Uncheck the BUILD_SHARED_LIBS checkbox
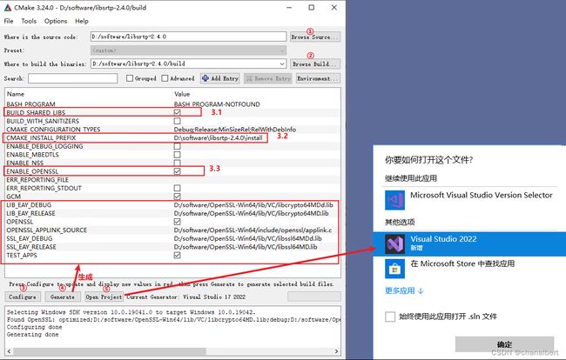This screenshot has width=566, height=360. (178, 112)
